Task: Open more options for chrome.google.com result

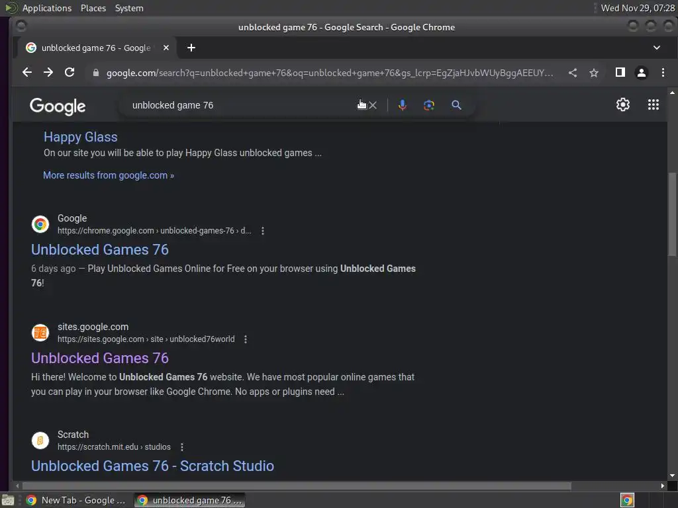Action: coord(262,231)
